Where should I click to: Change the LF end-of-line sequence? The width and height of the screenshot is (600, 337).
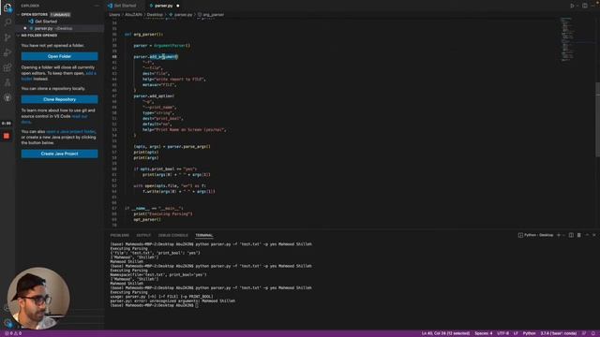(516, 333)
